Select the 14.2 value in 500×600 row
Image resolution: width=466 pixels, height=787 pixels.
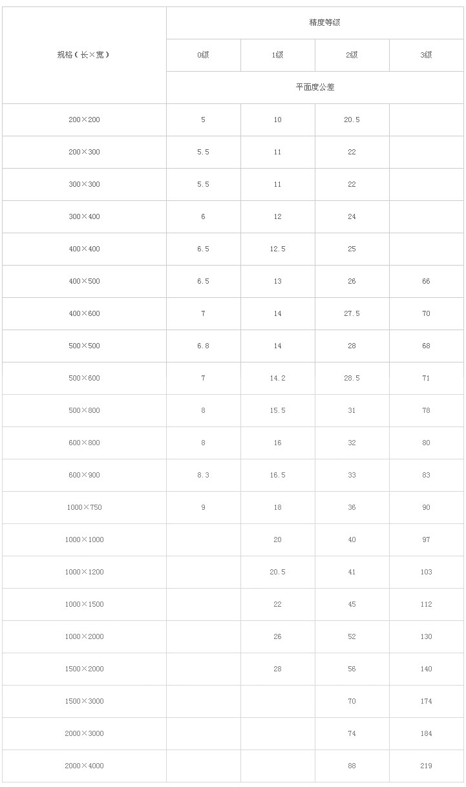[x=278, y=378]
